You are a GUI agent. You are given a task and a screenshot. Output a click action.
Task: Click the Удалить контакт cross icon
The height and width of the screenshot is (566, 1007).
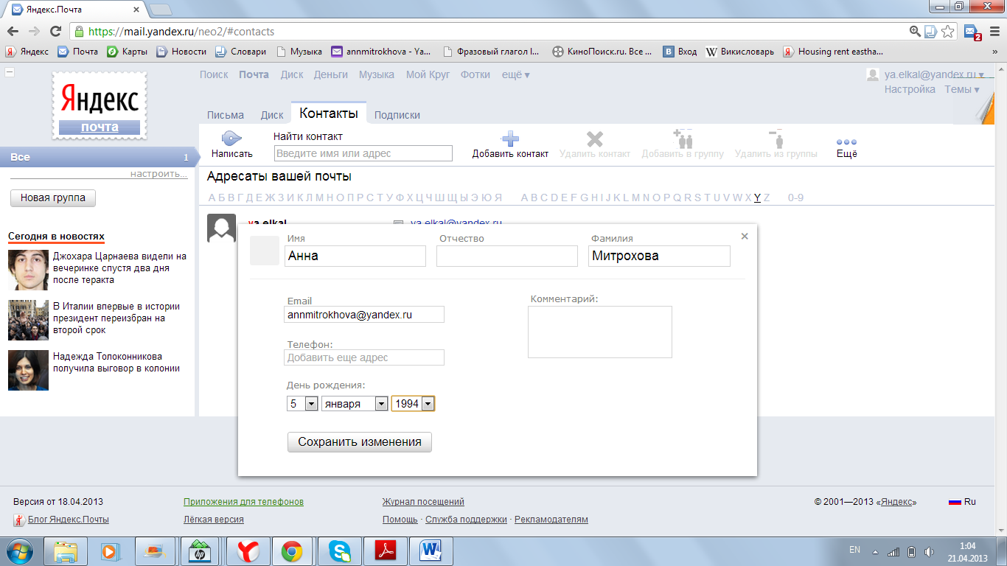pyautogui.click(x=595, y=139)
